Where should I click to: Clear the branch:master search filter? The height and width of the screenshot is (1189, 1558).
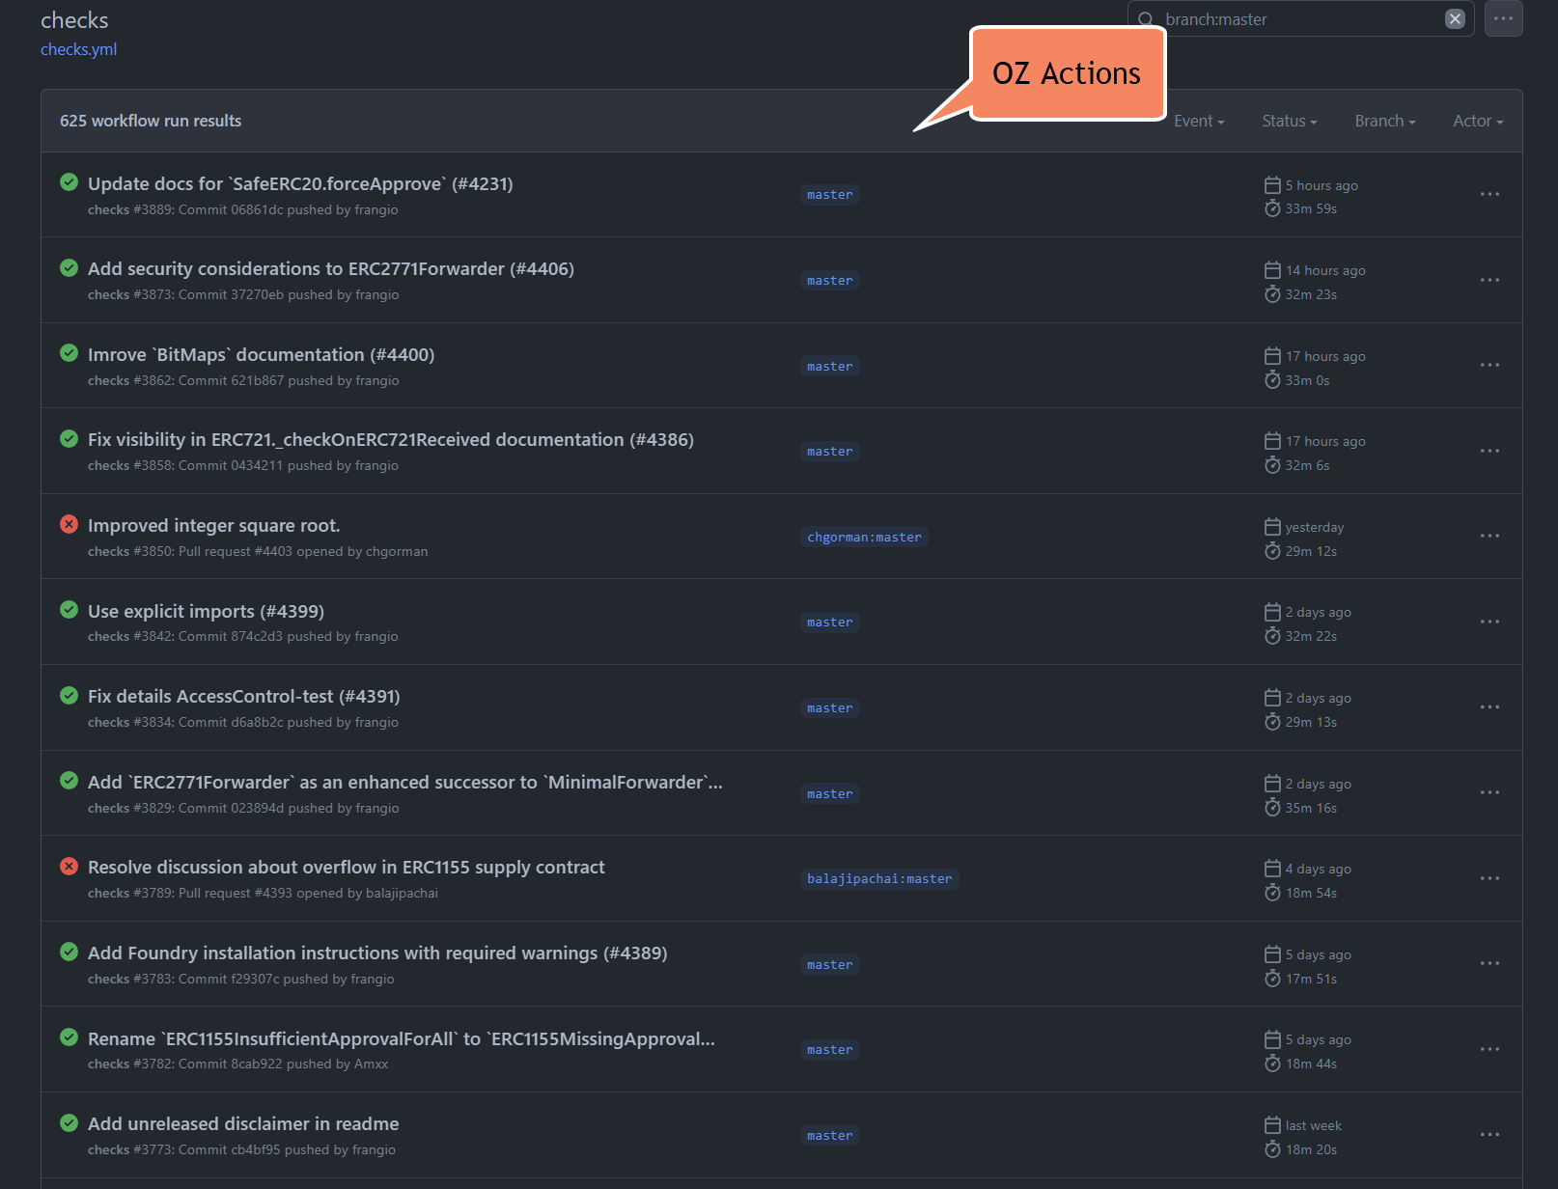pos(1456,18)
